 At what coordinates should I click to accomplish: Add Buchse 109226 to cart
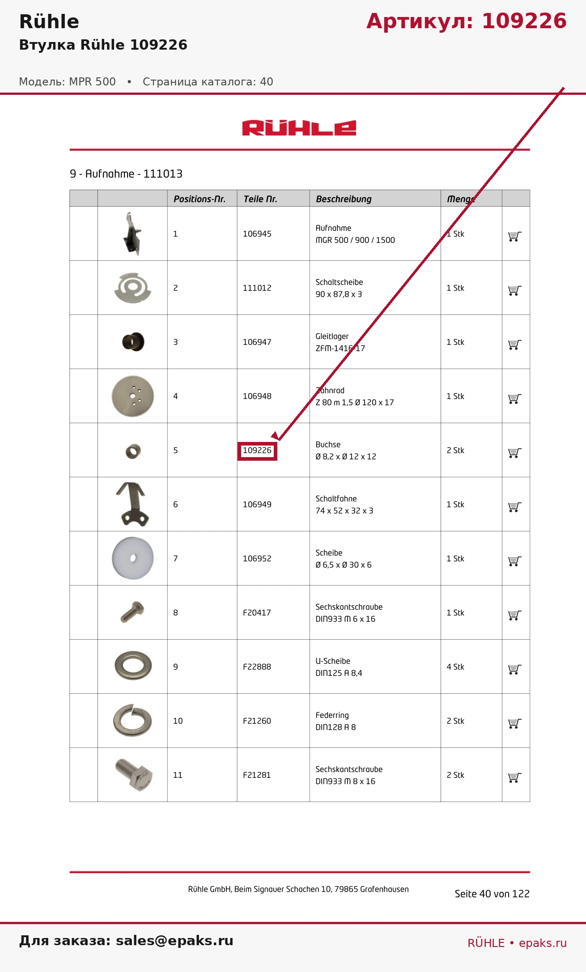(515, 453)
